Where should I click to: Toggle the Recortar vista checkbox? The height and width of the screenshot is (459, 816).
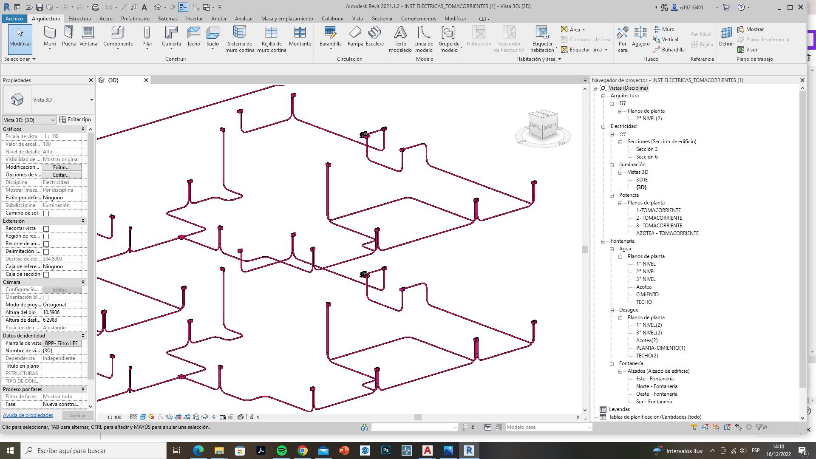tap(46, 229)
